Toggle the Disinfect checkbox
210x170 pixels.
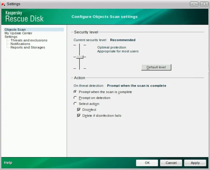[x=79, y=110]
